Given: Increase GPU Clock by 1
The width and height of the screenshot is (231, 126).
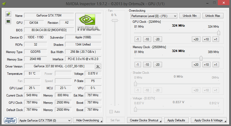Looking at the screenshot, I should 216,39.
